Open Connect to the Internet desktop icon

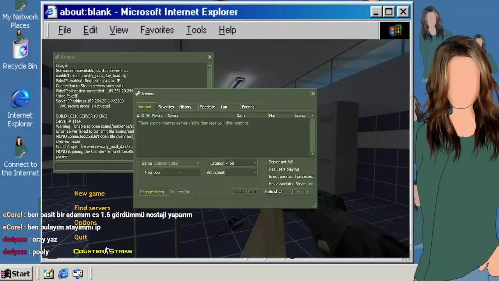pyautogui.click(x=20, y=157)
